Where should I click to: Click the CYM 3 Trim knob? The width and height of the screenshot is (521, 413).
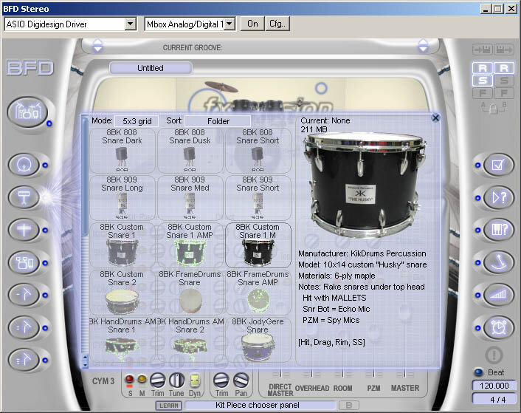point(157,380)
